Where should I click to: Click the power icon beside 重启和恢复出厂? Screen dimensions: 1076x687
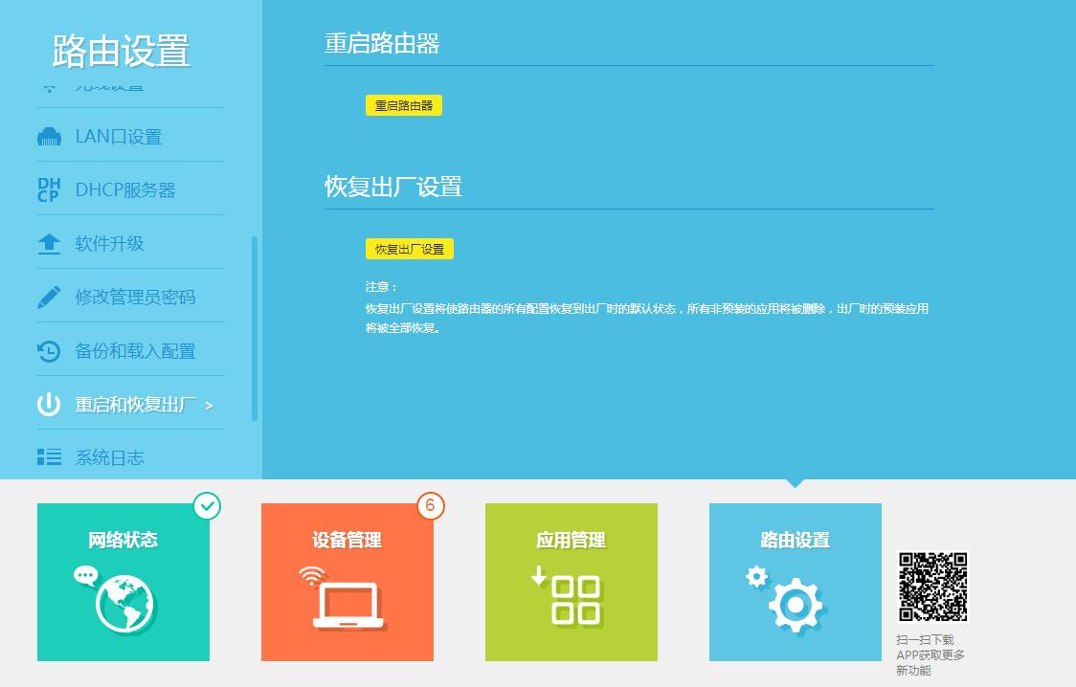coord(49,404)
